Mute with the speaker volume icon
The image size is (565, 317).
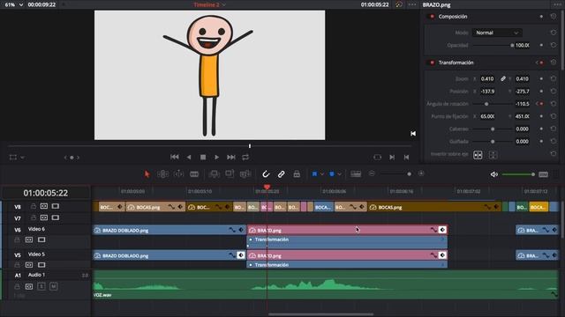coord(494,174)
